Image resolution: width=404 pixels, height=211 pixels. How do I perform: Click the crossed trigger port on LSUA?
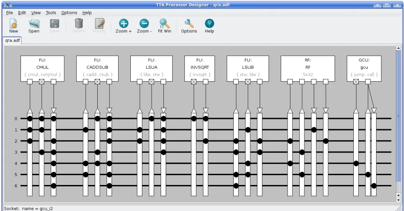point(152,82)
